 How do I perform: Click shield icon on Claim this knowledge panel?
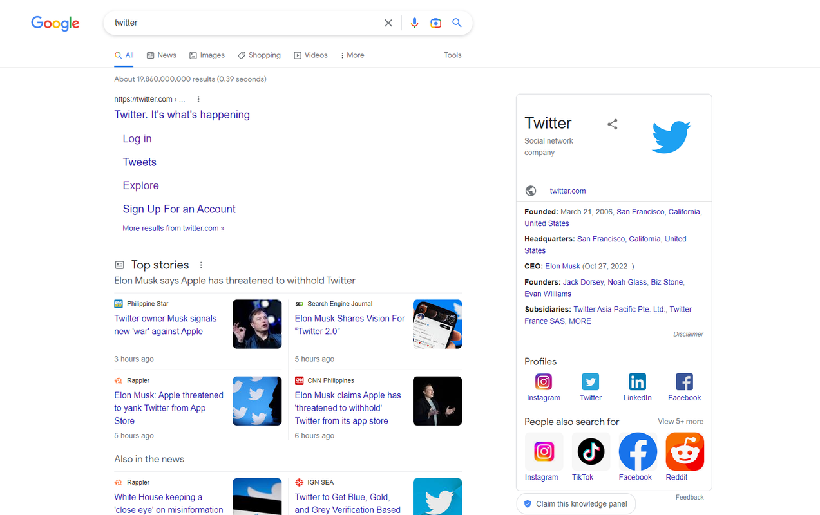528,504
